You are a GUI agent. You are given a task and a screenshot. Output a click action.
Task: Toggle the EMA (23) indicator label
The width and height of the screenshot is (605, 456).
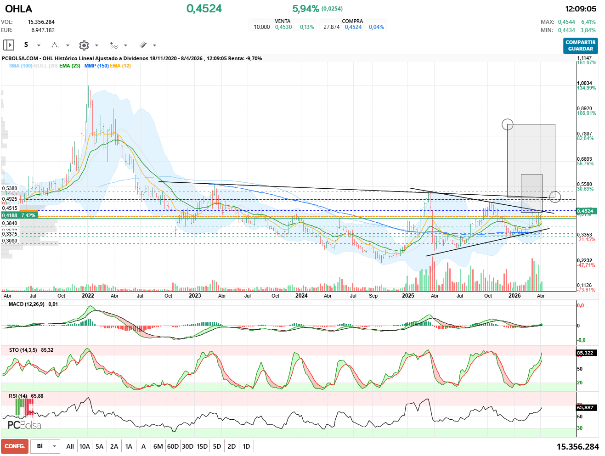click(x=70, y=66)
